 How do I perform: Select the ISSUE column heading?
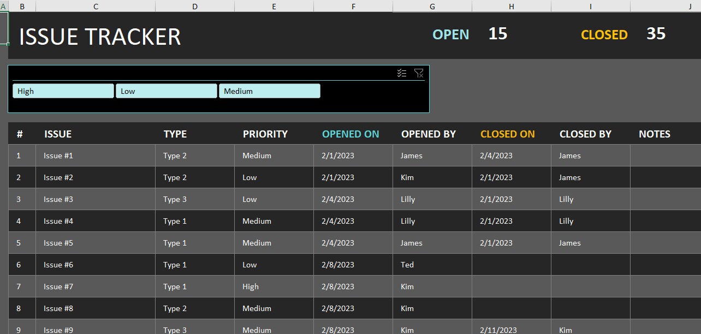pos(58,134)
